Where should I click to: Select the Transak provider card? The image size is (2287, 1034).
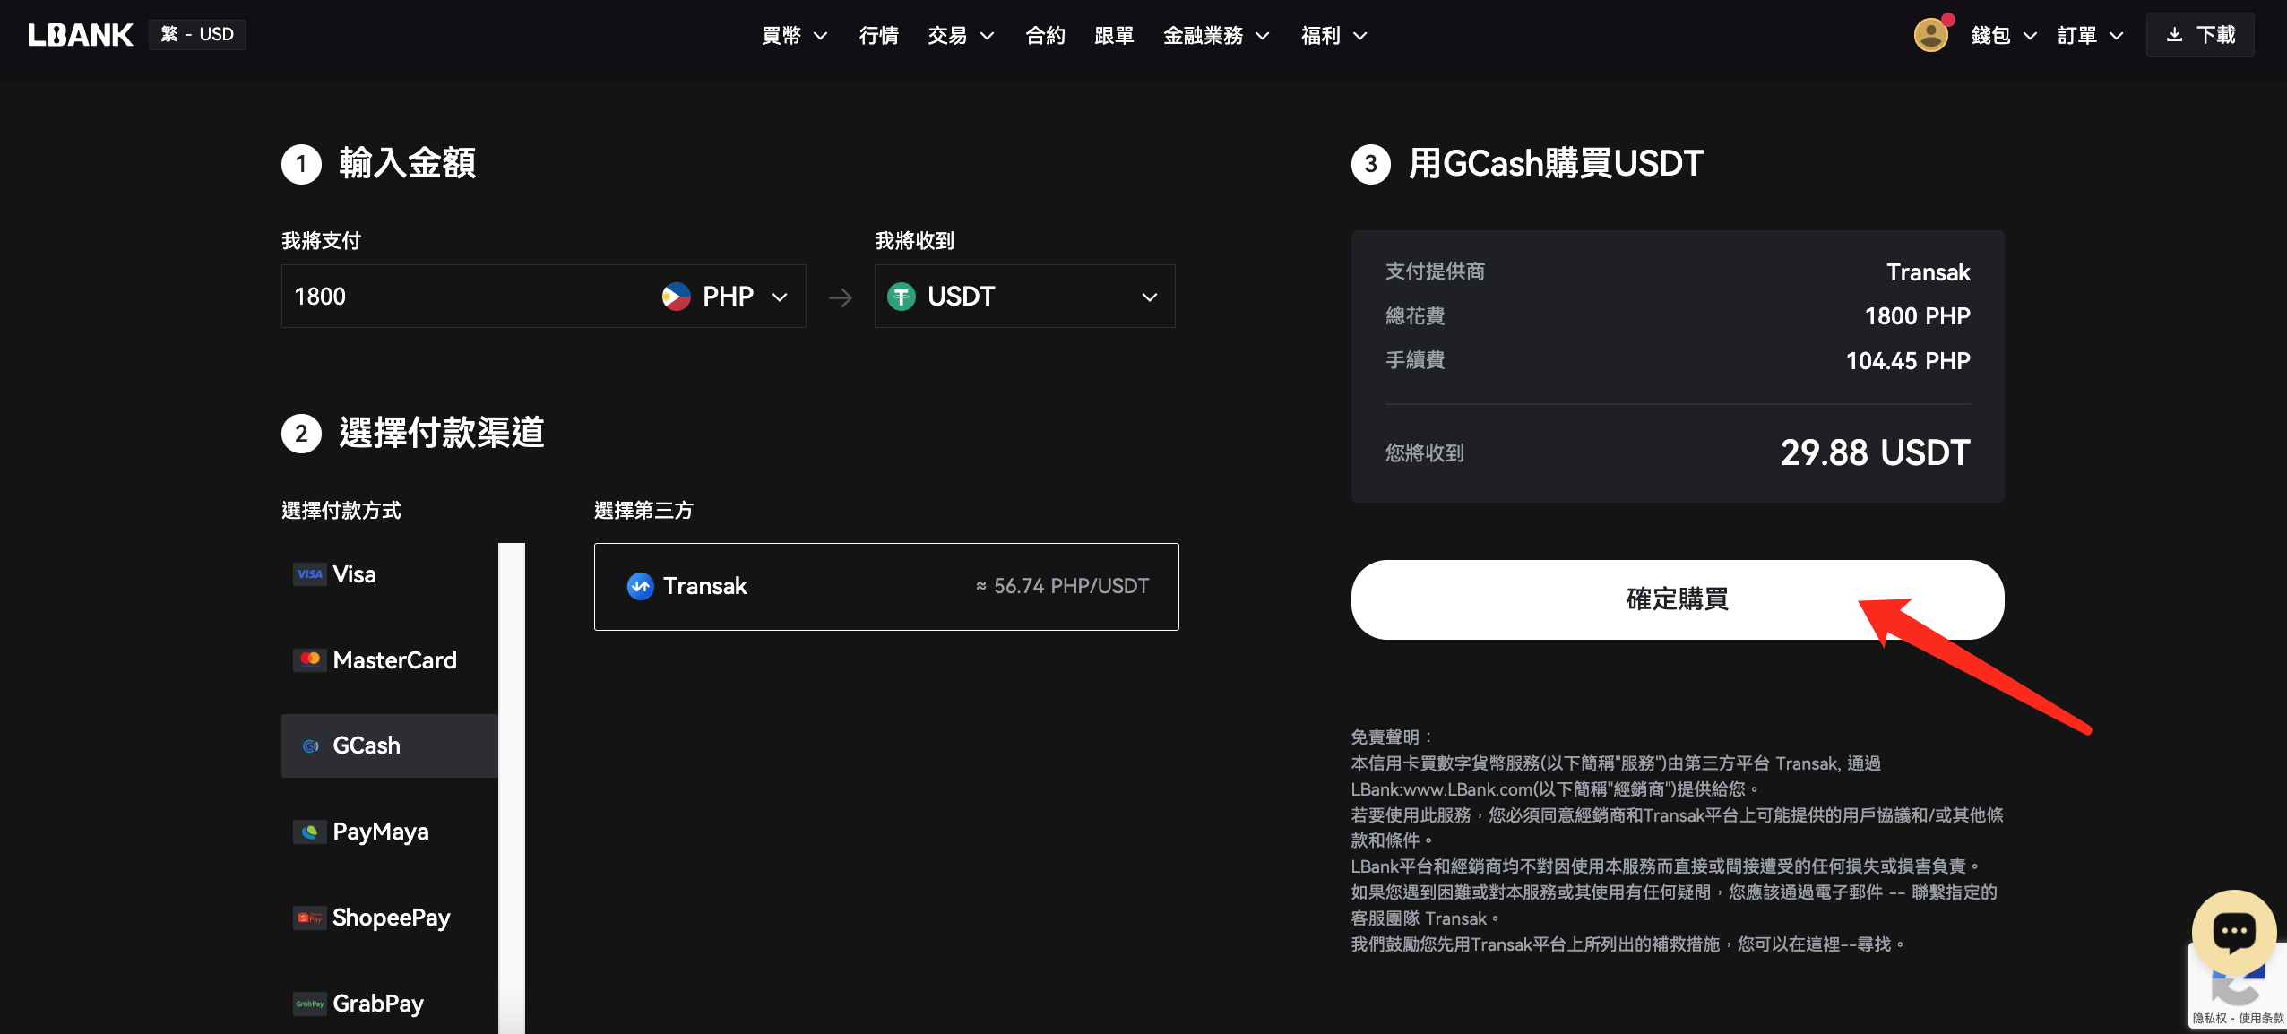(886, 587)
